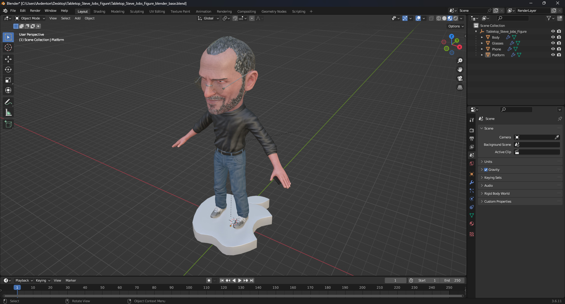Open the Object Constraints tab
The height and width of the screenshot is (304, 565).
472,207
